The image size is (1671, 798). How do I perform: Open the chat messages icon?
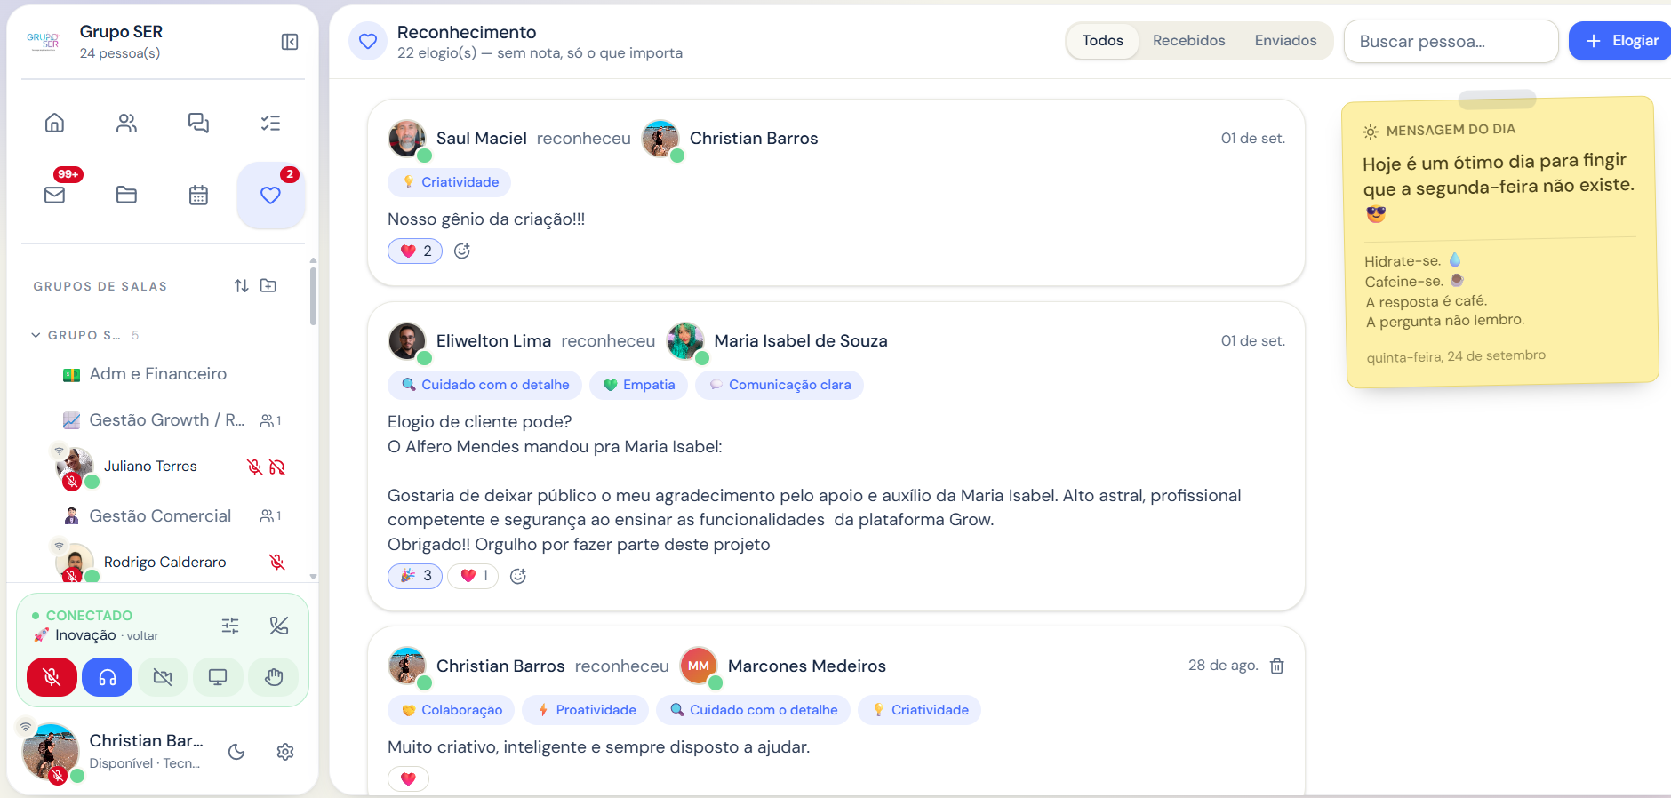tap(198, 123)
